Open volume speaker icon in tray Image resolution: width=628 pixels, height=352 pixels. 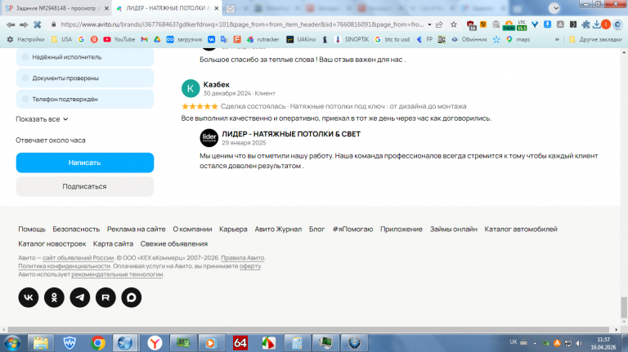[579, 343]
